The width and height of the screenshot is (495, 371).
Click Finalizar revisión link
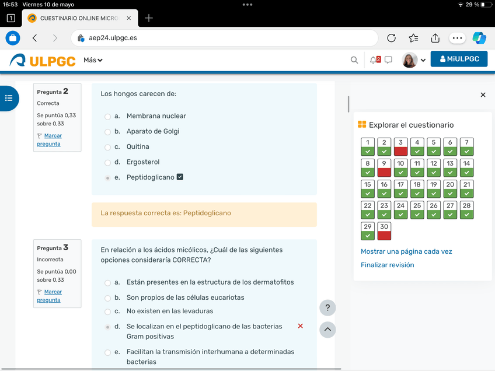388,265
